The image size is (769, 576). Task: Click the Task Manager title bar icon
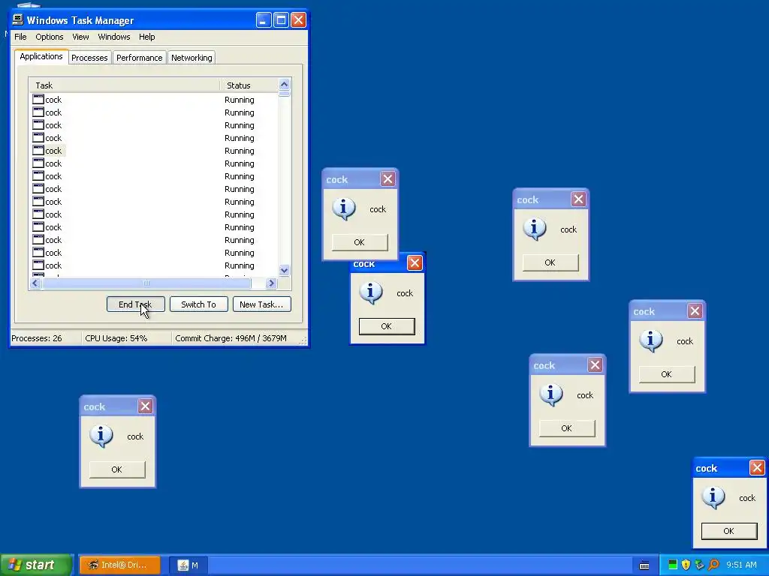(18, 19)
